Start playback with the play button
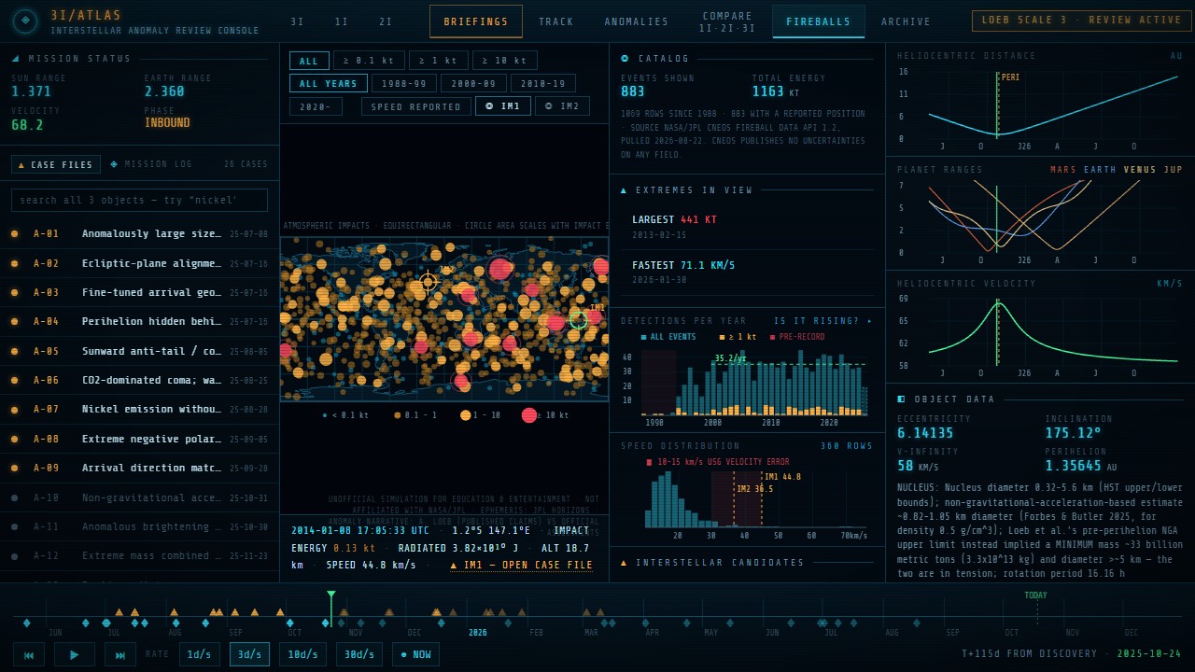This screenshot has height=672, width=1195. click(75, 654)
